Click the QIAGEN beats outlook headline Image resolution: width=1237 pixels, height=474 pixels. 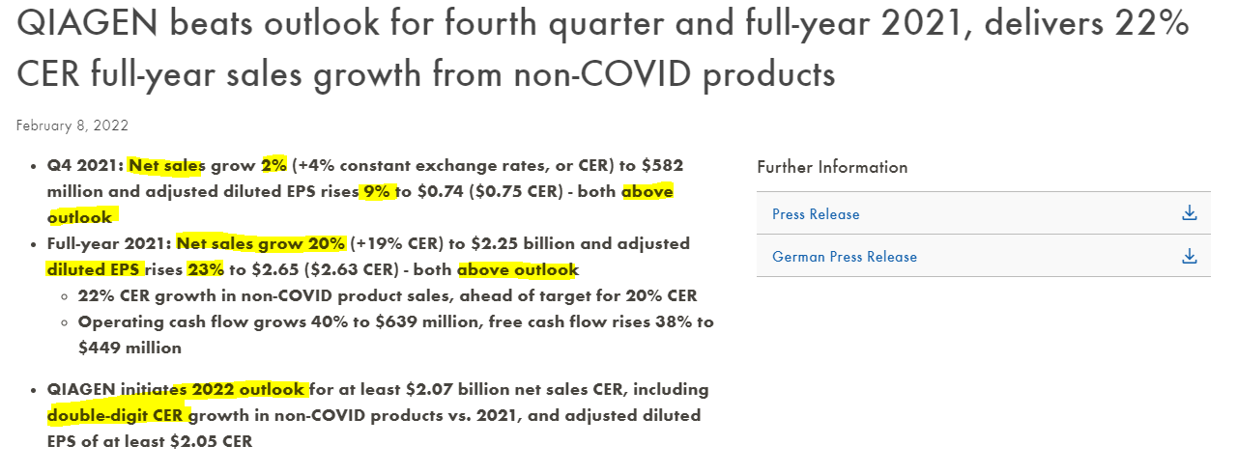click(603, 49)
